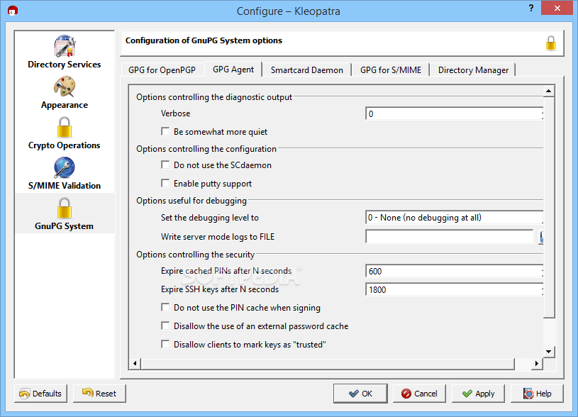This screenshot has height=417, width=578.
Task: Click the Write server mode logs FILE field
Action: pyautogui.click(x=450, y=237)
